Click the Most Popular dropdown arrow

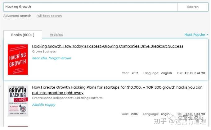pyautogui.click(x=207, y=35)
